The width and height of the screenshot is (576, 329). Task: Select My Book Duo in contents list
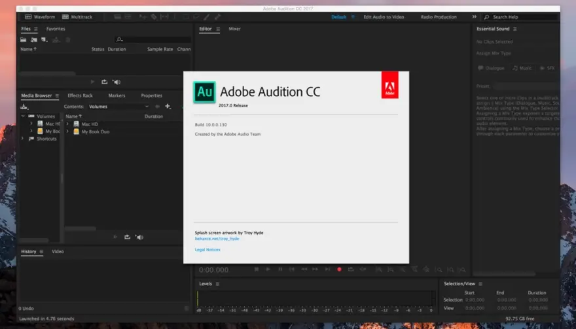click(96, 131)
